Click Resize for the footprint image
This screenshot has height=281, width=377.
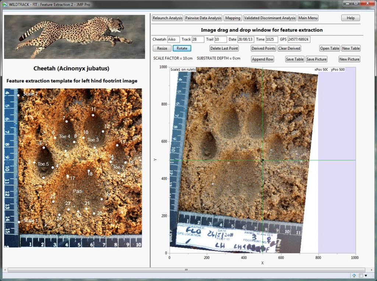coord(162,49)
